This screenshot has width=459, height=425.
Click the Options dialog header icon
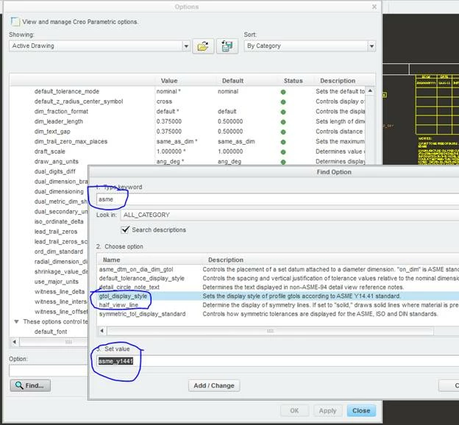15,21
